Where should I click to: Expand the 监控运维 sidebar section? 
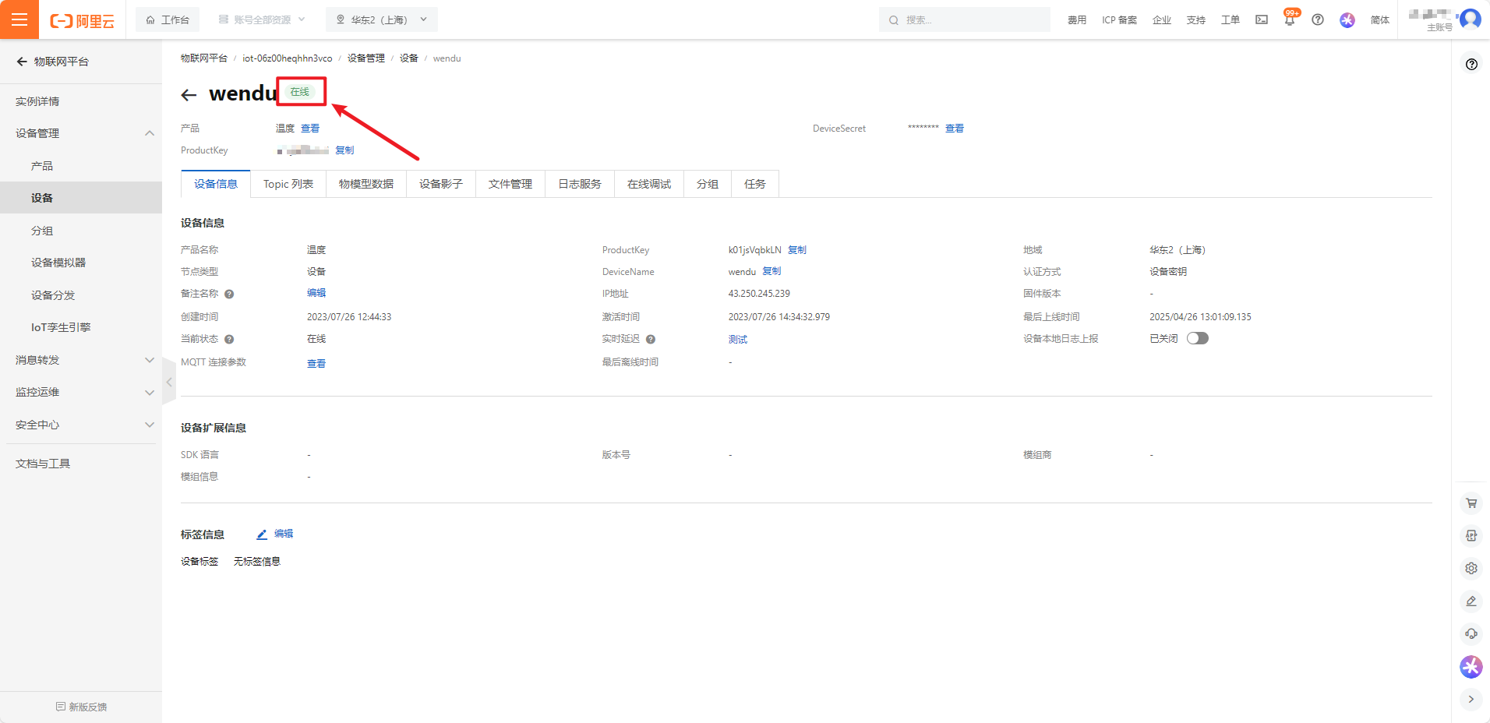[x=149, y=392]
